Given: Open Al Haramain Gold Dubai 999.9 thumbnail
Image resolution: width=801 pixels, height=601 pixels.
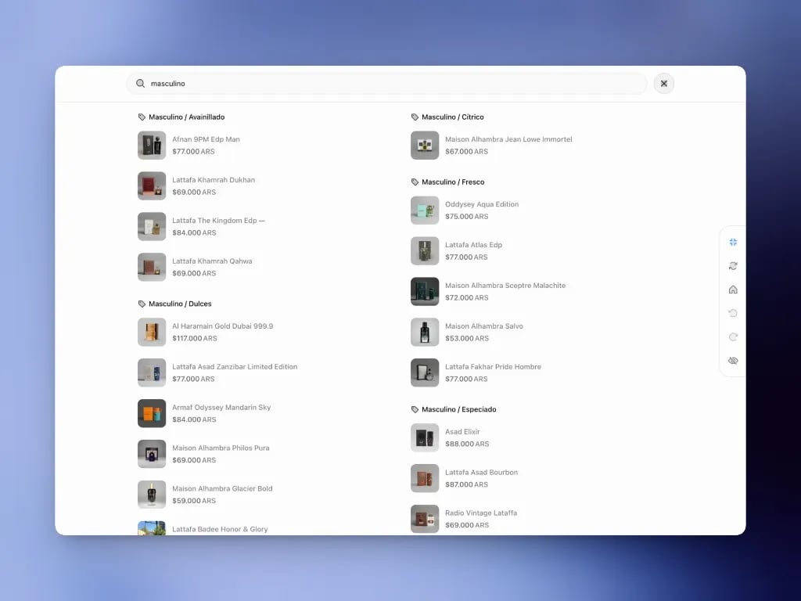Looking at the screenshot, I should [x=152, y=332].
